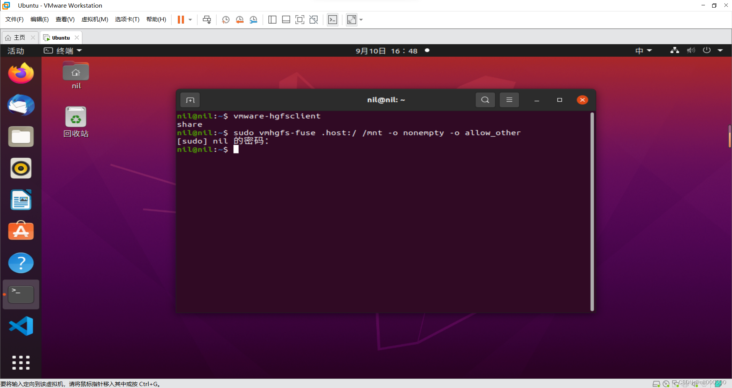Launch Rhythmbox from the dock
Screen dimensions: 732x388
tap(21, 168)
